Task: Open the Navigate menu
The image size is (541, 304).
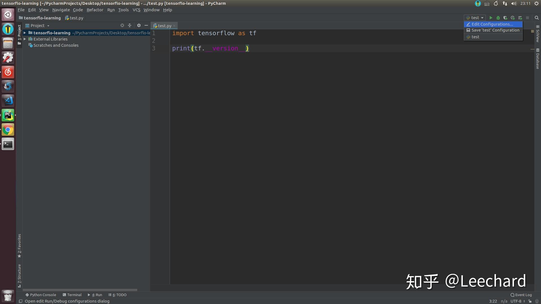Action: click(61, 10)
